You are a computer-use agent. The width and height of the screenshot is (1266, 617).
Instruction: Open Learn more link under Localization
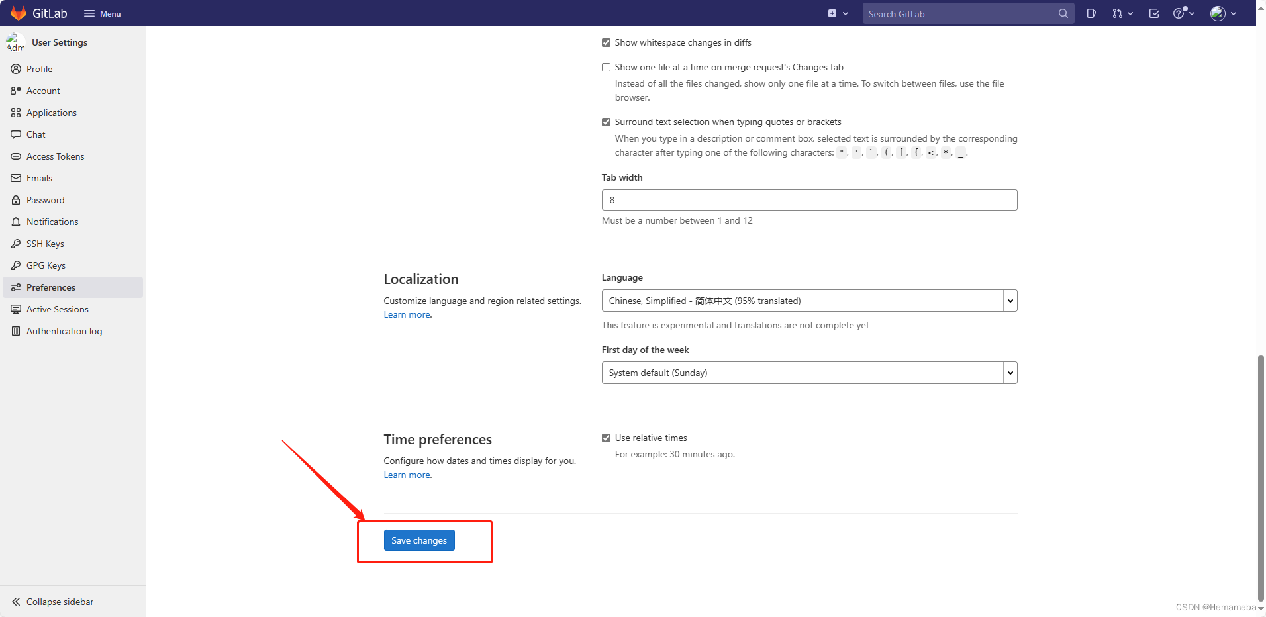pyautogui.click(x=407, y=315)
